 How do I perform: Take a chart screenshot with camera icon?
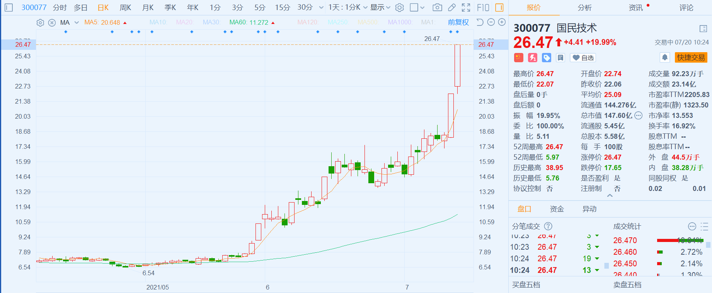click(437, 7)
